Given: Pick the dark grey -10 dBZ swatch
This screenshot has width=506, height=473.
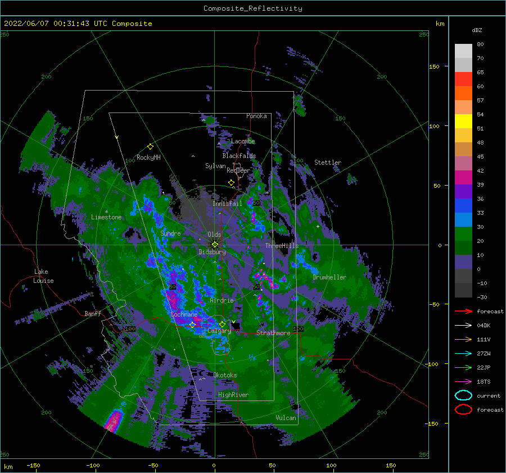Looking at the screenshot, I should pyautogui.click(x=463, y=290).
